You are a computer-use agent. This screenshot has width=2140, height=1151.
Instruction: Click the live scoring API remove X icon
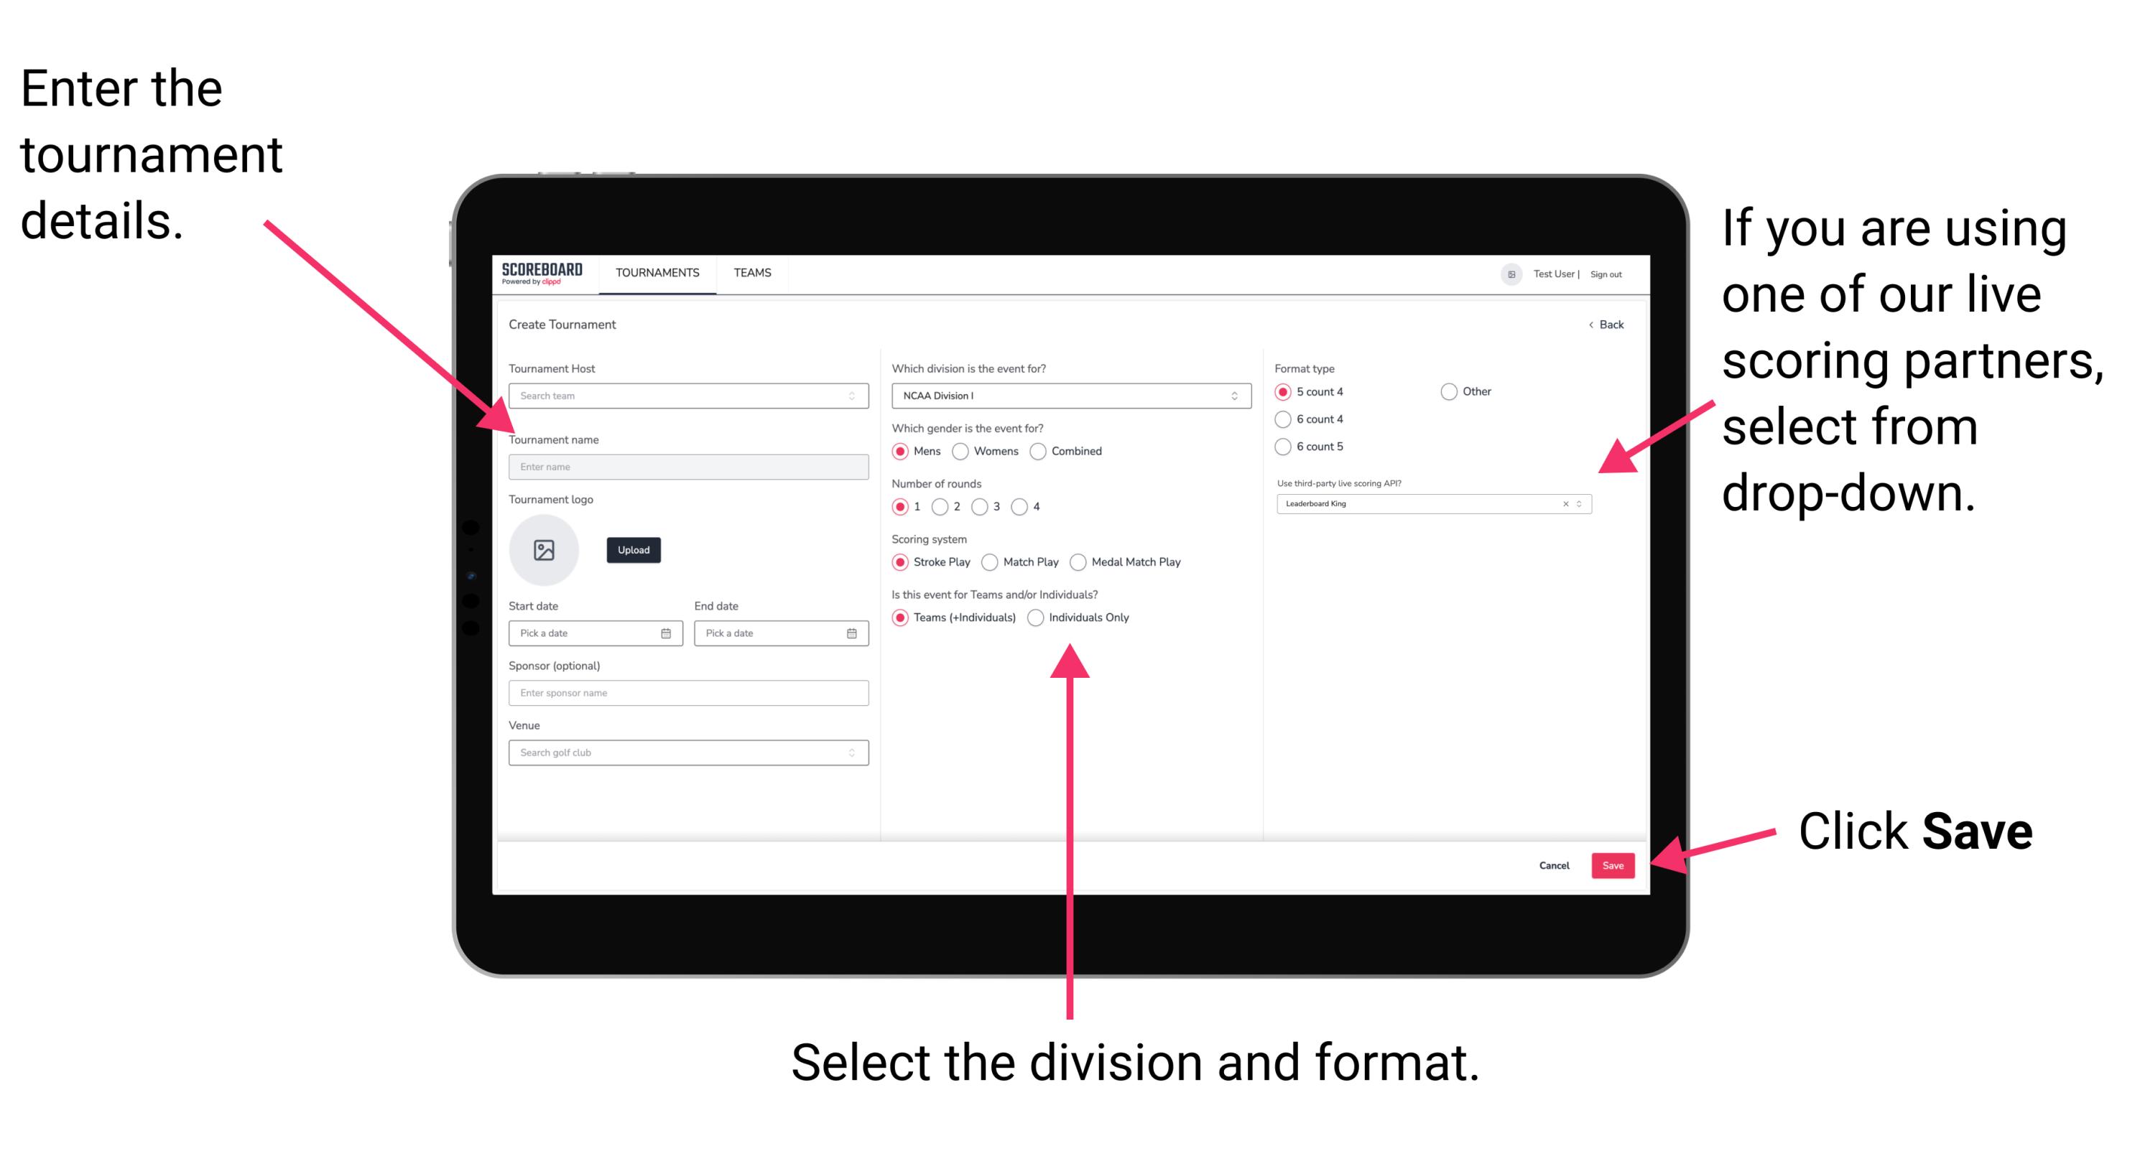(x=1563, y=505)
